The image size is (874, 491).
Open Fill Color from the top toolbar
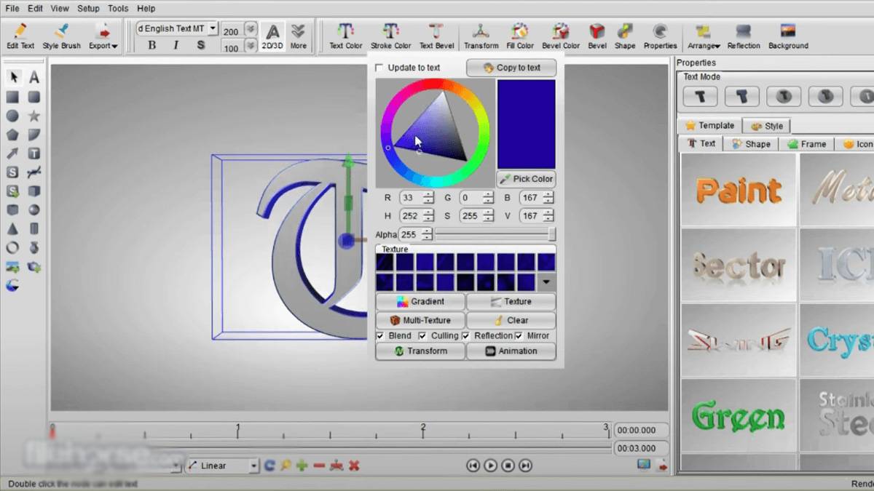tap(520, 36)
